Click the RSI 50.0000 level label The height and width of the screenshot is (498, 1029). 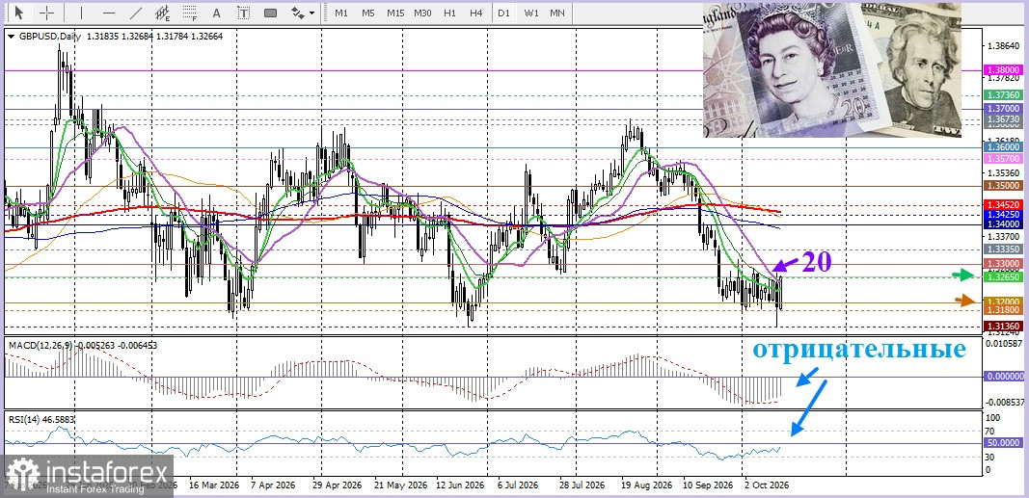pos(1003,444)
